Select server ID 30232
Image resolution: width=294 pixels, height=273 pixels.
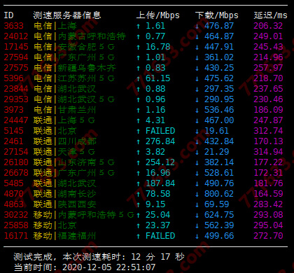pos(16,215)
